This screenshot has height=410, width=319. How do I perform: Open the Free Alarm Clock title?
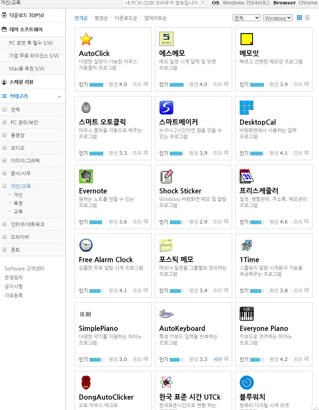[x=106, y=260]
